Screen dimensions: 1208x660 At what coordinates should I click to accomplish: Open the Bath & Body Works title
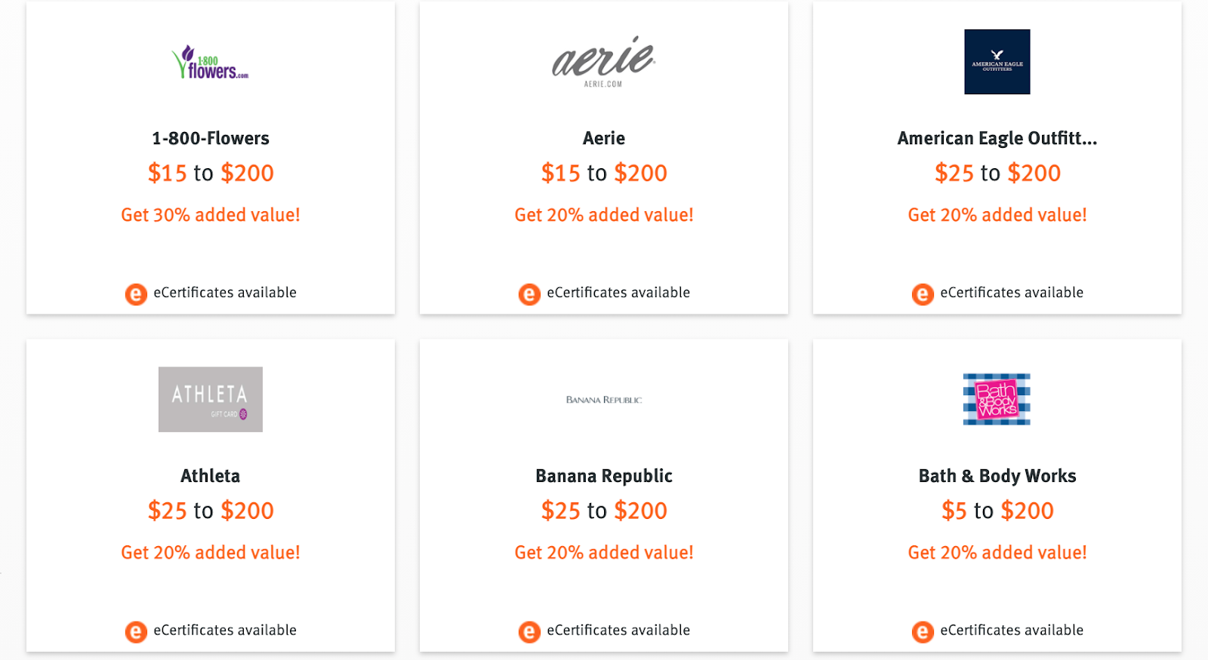(x=997, y=476)
